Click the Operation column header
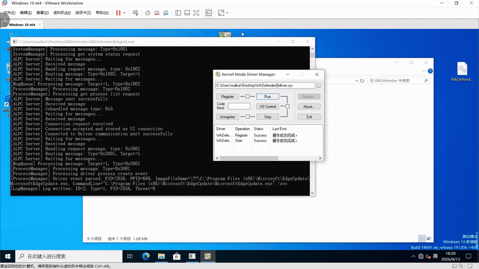 (243, 129)
